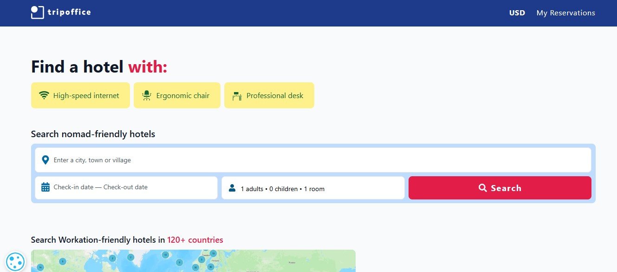
Task: Click the Wi-Fi icon for high-speed internet
Action: [44, 95]
